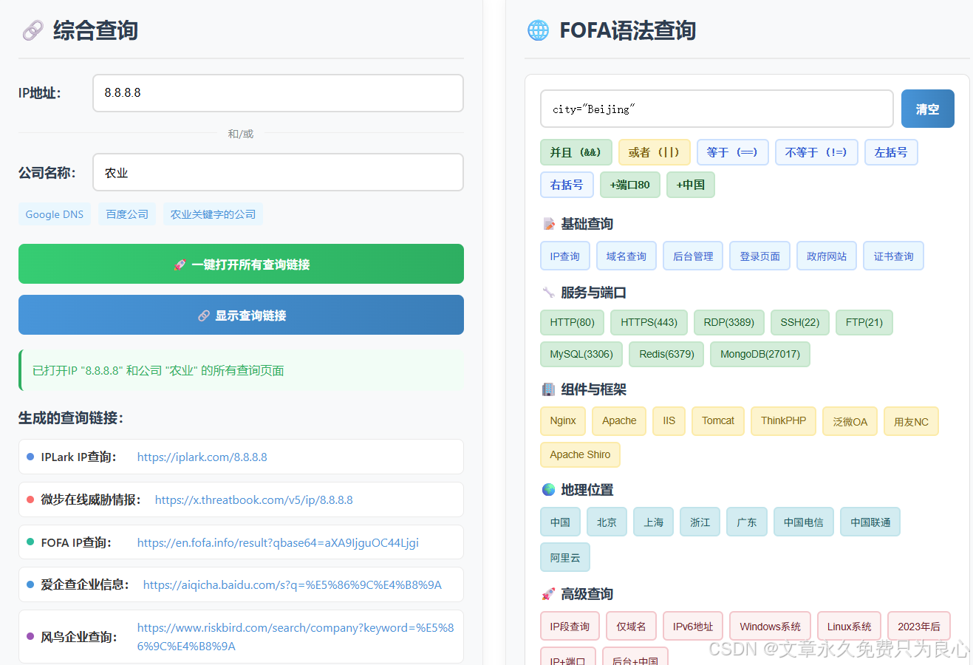Pick the 泛微OA component tag
The height and width of the screenshot is (665, 973).
[x=850, y=421]
